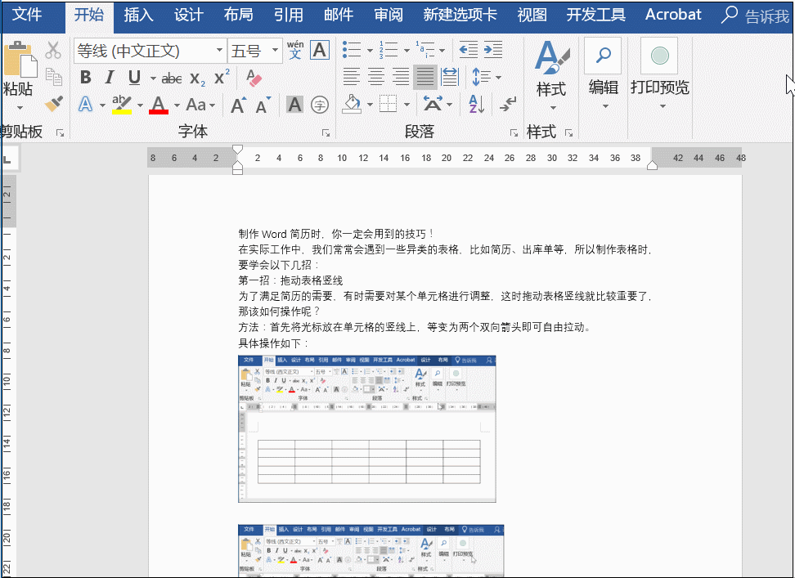
Task: Apply subscript formatting
Action: [197, 78]
